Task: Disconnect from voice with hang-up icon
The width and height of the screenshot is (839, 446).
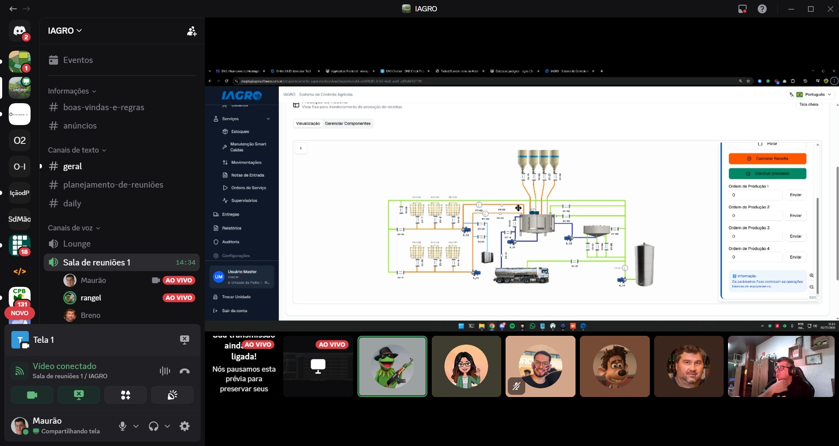Action: click(x=185, y=371)
